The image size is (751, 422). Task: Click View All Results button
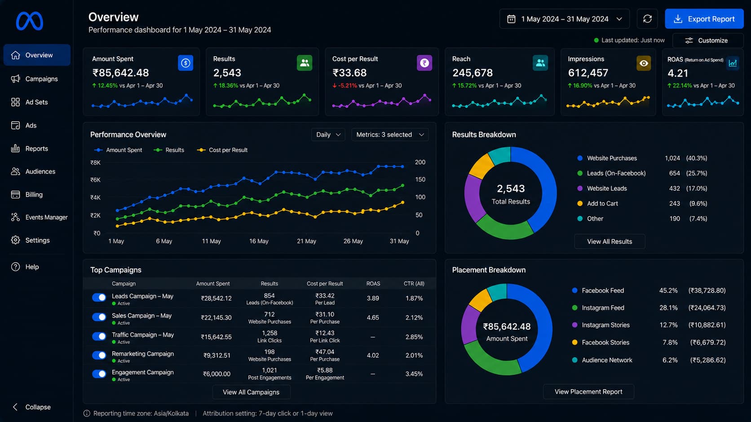[x=610, y=241]
